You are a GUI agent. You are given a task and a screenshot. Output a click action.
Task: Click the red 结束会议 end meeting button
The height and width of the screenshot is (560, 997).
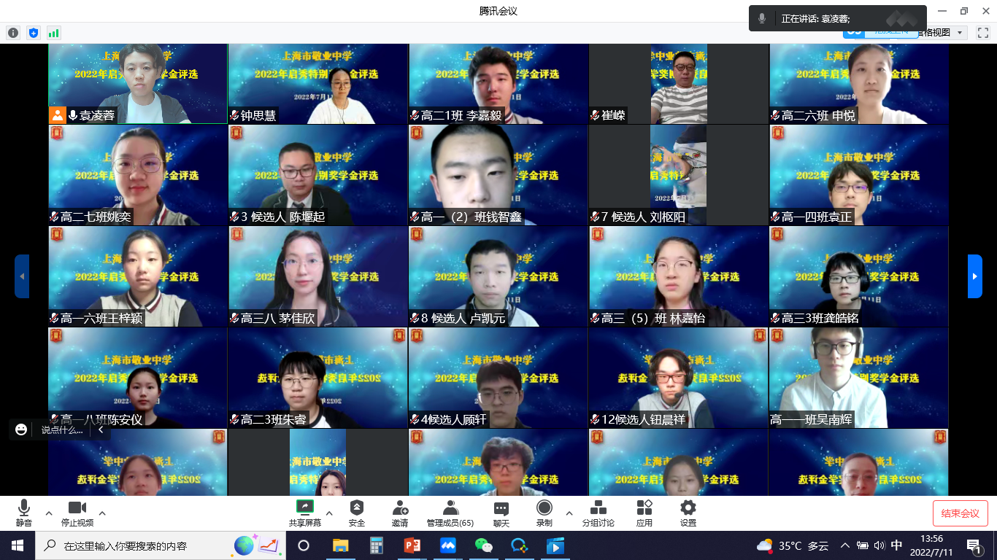point(960,513)
